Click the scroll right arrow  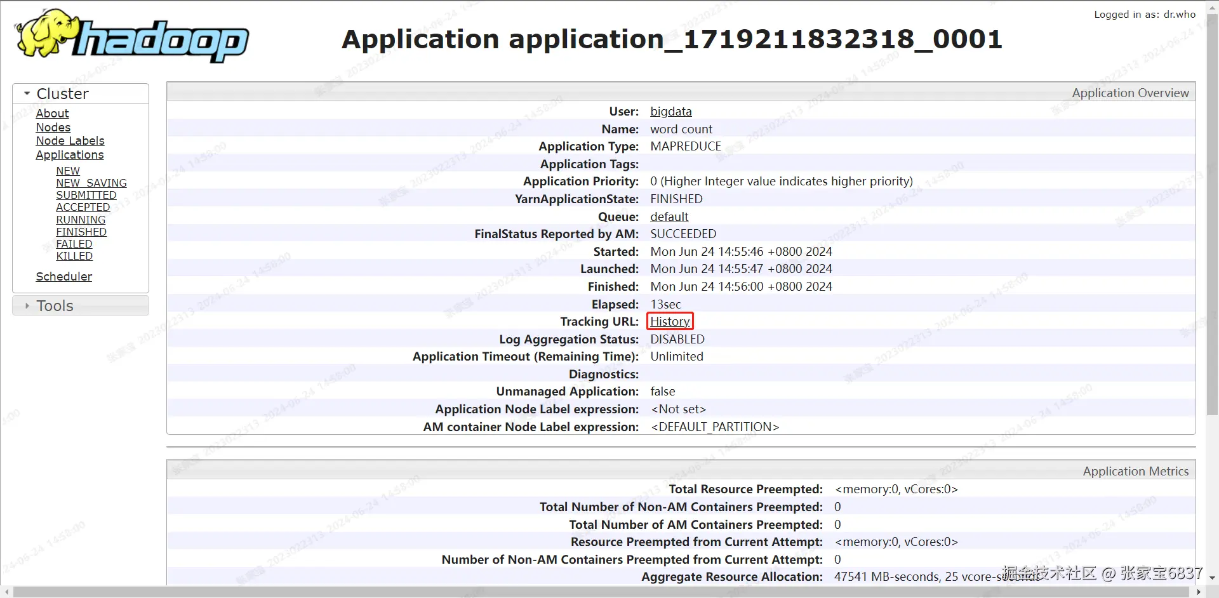coord(1199,592)
